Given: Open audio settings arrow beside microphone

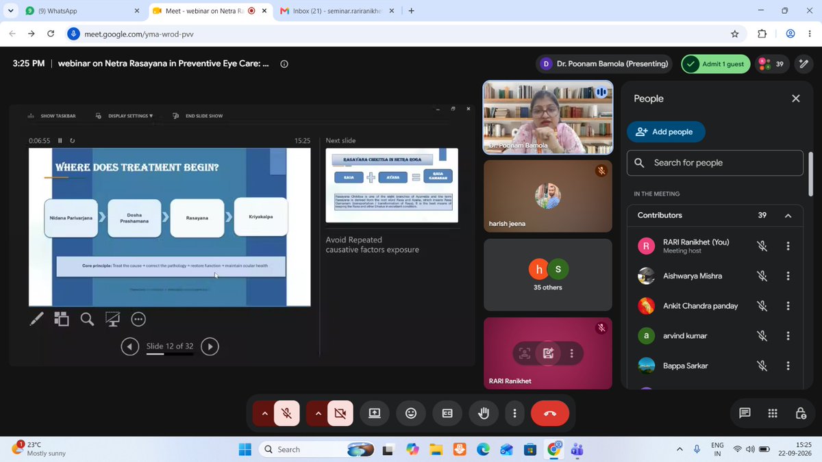Looking at the screenshot, I should click(264, 413).
